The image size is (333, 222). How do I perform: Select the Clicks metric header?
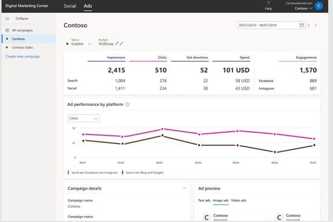point(162,57)
